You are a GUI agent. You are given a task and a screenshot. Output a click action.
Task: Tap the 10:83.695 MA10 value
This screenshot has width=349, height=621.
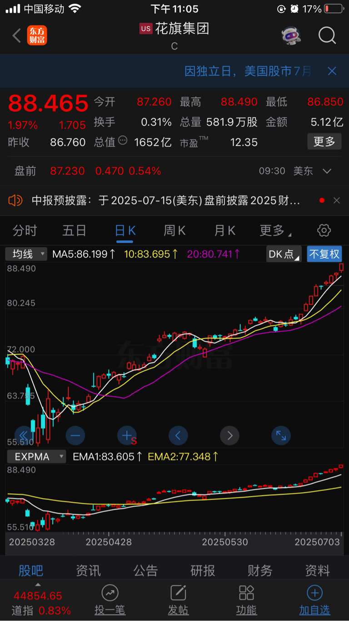point(152,254)
